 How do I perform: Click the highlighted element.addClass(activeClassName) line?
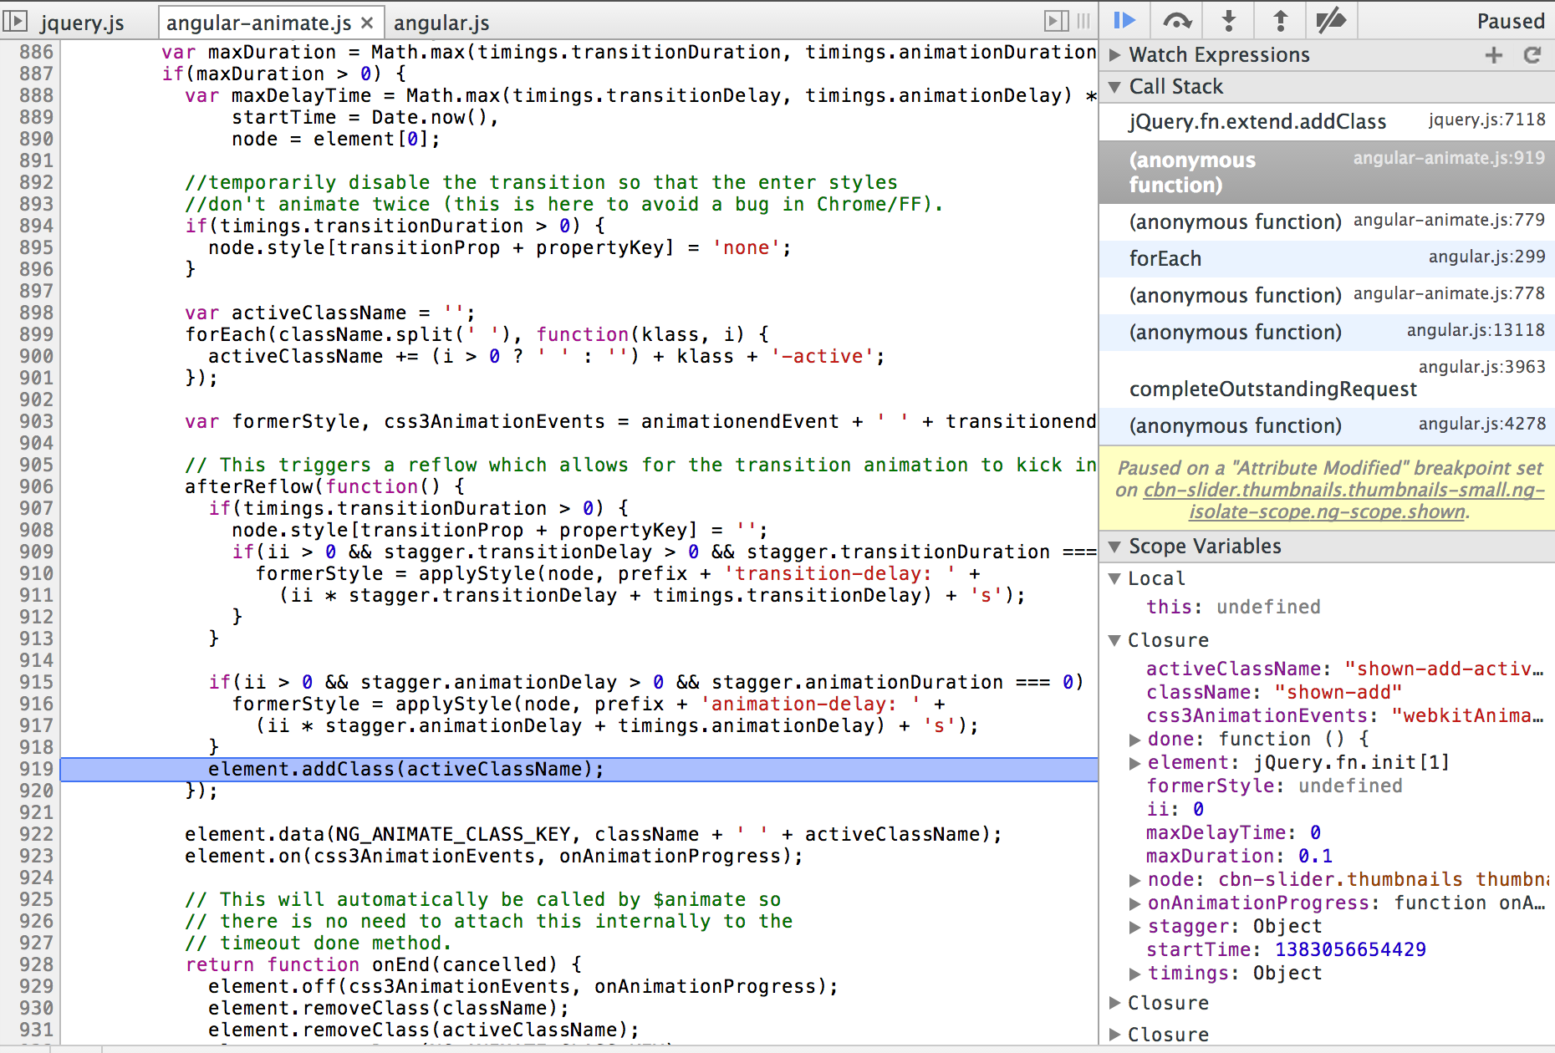(x=579, y=770)
